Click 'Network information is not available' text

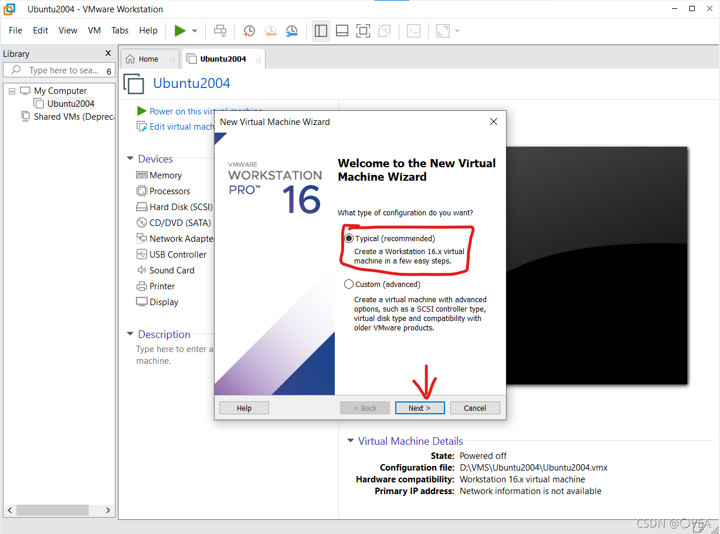tap(531, 491)
